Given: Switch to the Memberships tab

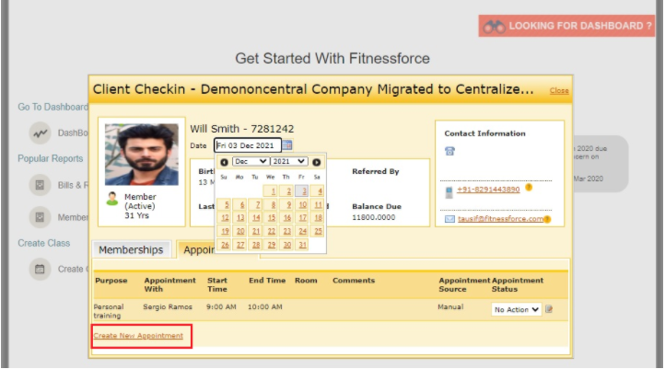Looking at the screenshot, I should (x=131, y=249).
